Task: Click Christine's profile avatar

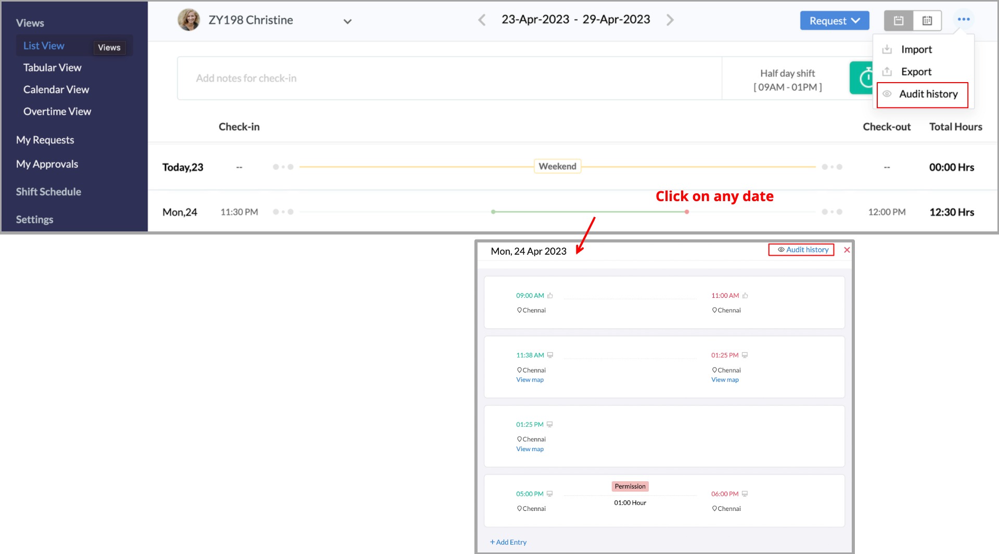Action: coord(188,20)
